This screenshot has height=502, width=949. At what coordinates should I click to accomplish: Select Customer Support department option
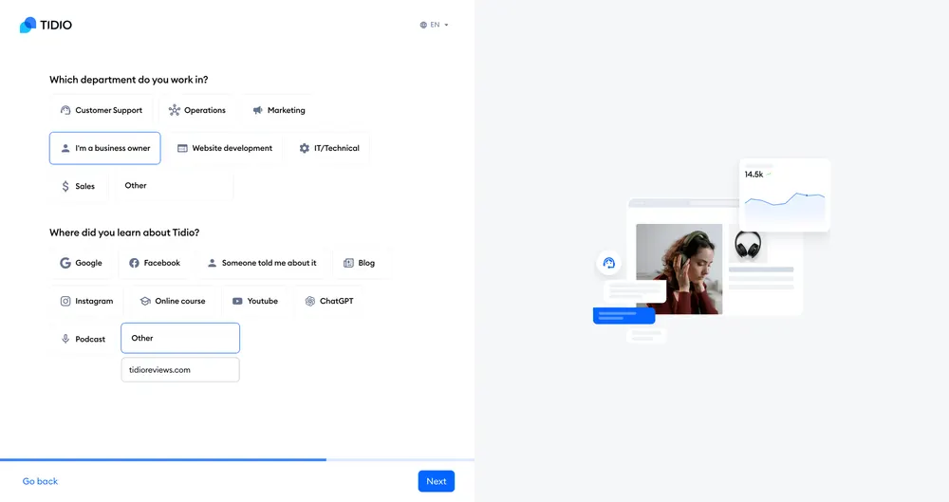(102, 110)
